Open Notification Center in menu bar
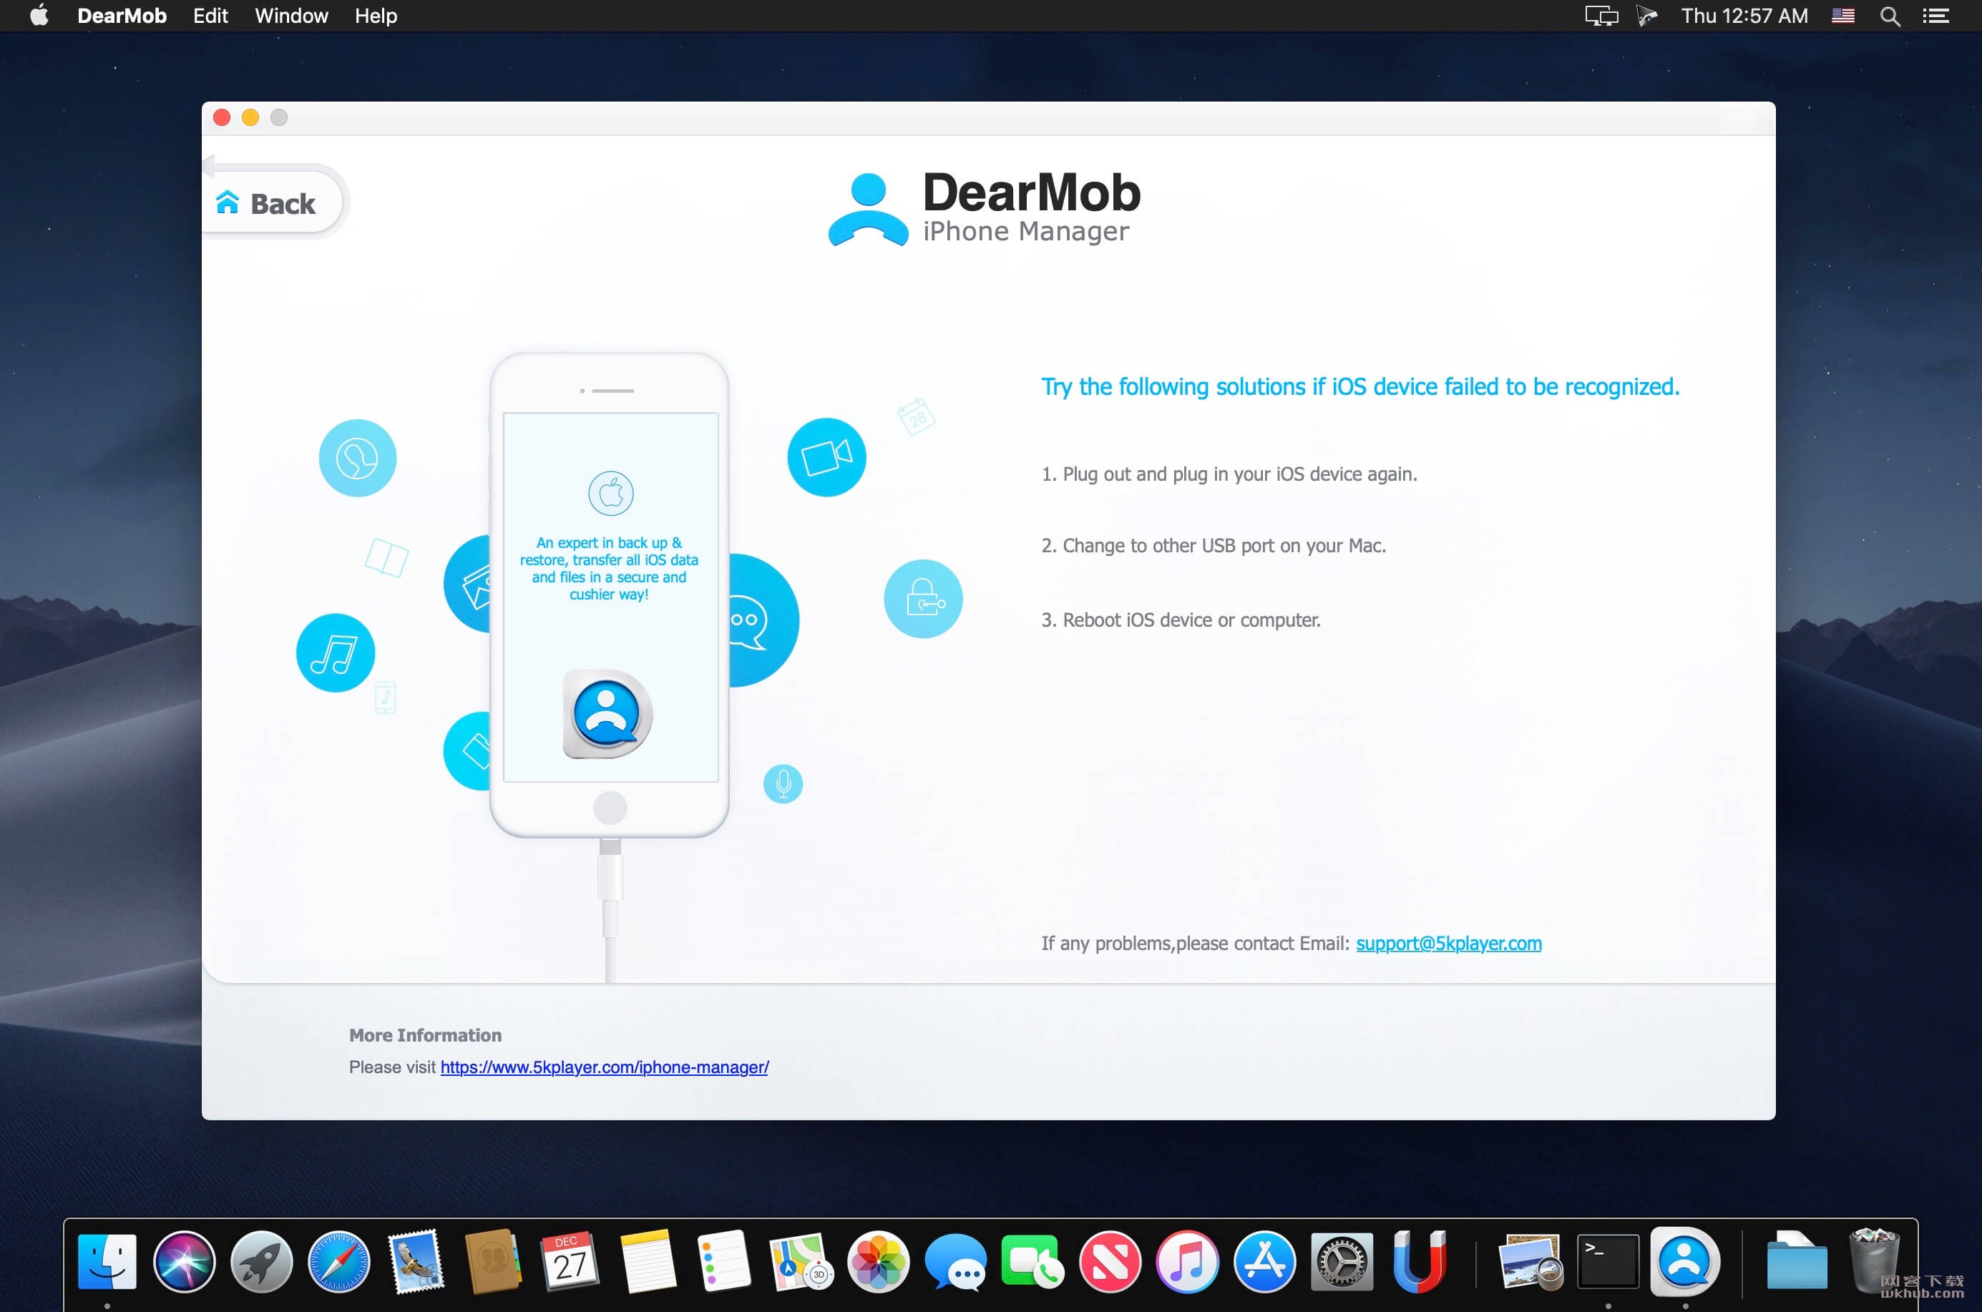1982x1312 pixels. (1936, 16)
